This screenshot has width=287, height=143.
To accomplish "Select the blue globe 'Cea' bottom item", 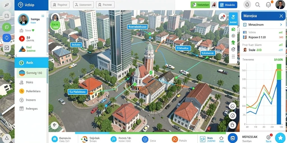I will pyautogui.click(x=149, y=139).
